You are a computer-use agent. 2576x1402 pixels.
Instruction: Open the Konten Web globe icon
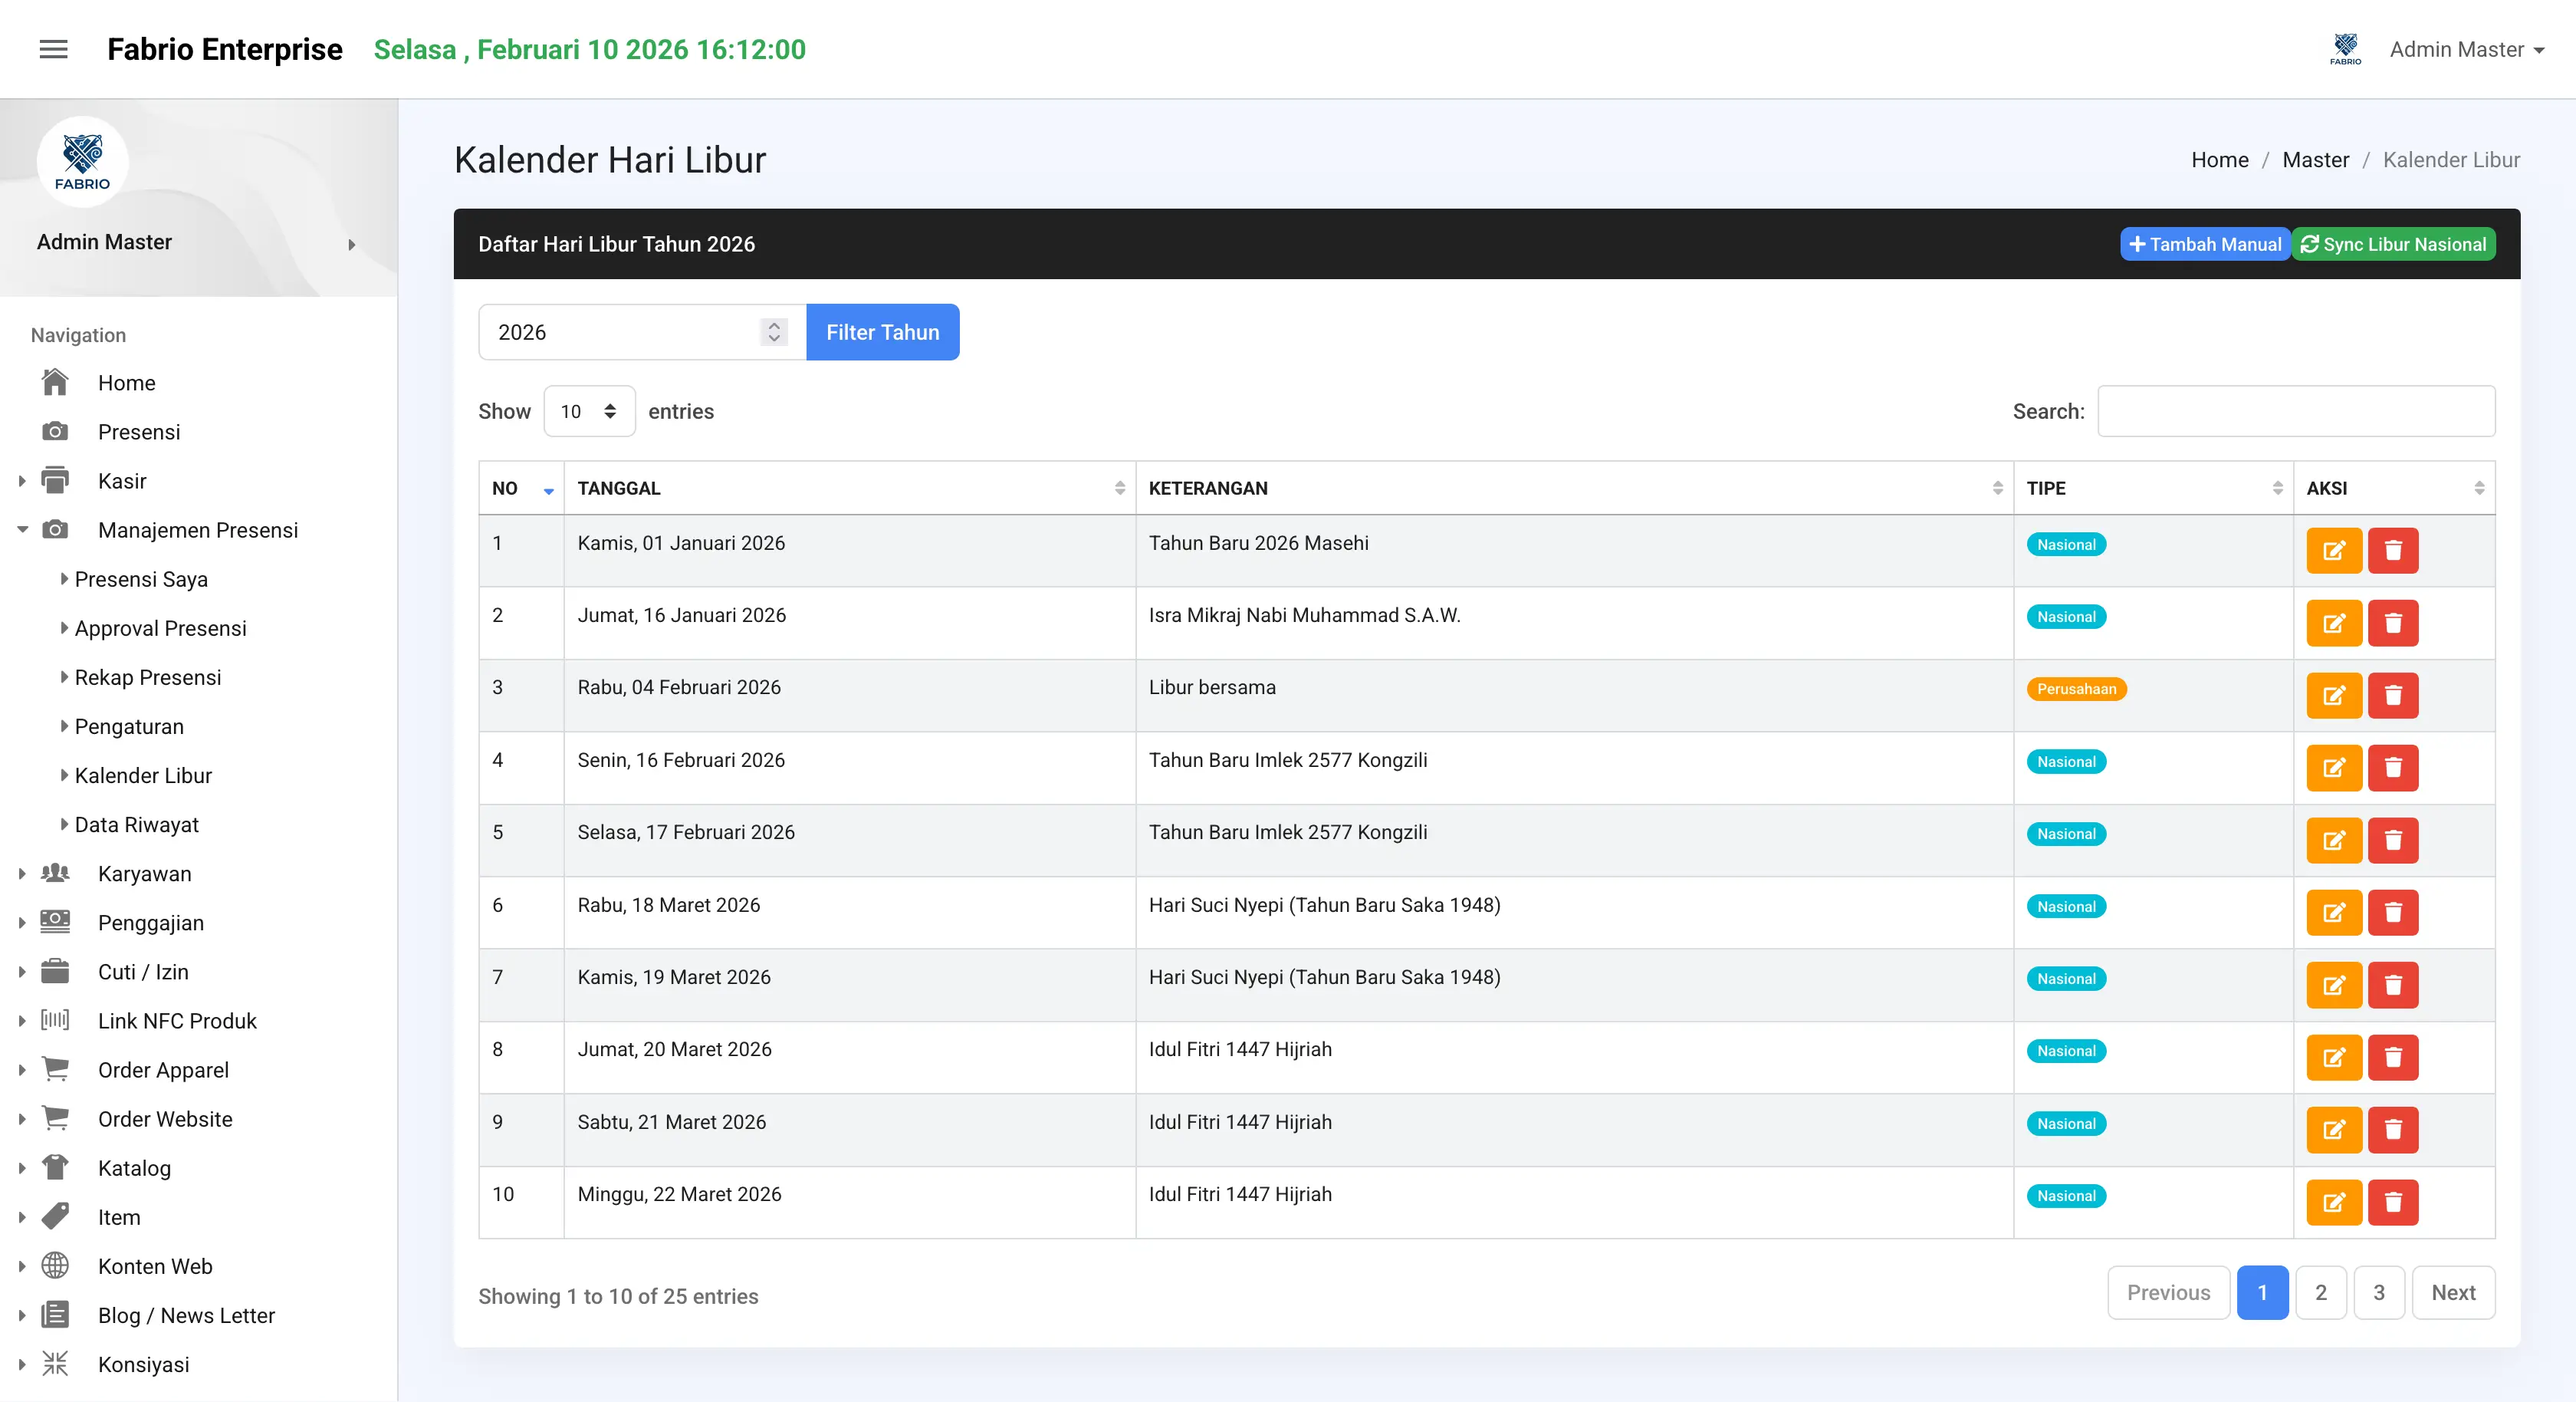point(55,1265)
